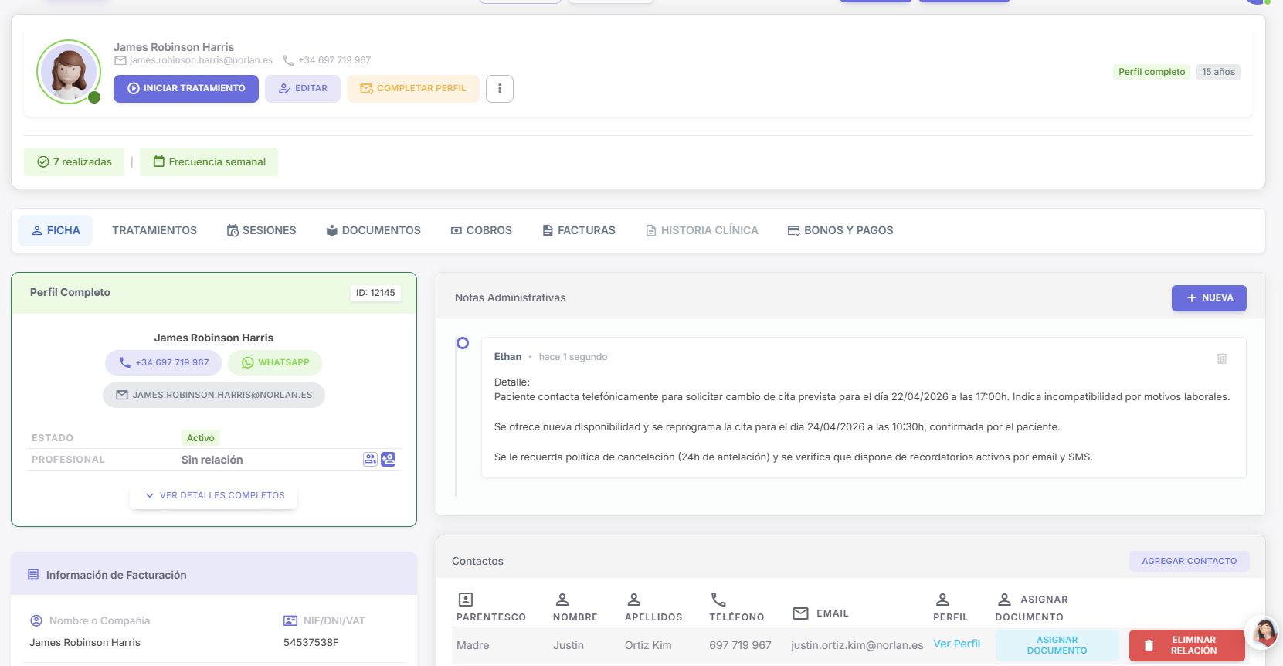Click the view professionals group icon
Viewport: 1283px width, 666px height.
coord(370,460)
